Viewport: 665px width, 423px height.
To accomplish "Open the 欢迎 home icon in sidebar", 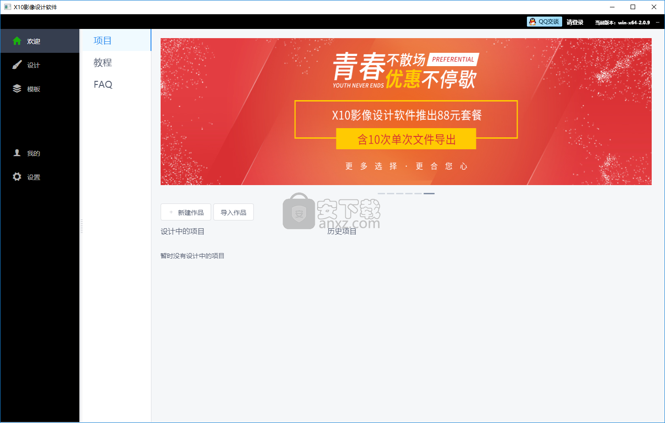I will pyautogui.click(x=17, y=41).
